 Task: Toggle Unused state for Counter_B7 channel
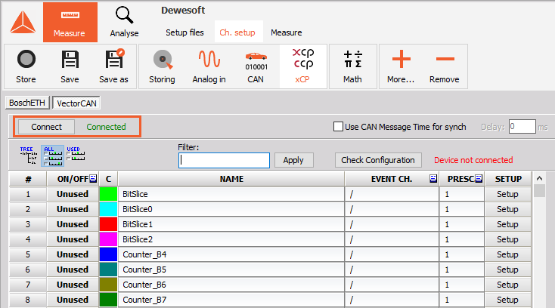click(73, 300)
